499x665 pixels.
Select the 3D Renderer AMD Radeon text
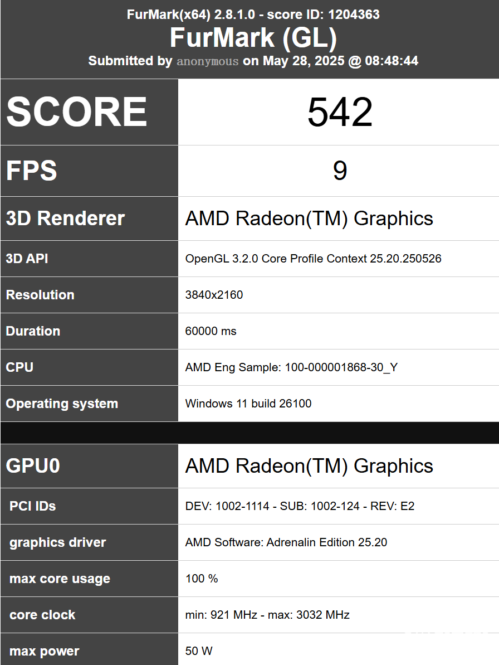[x=309, y=219]
